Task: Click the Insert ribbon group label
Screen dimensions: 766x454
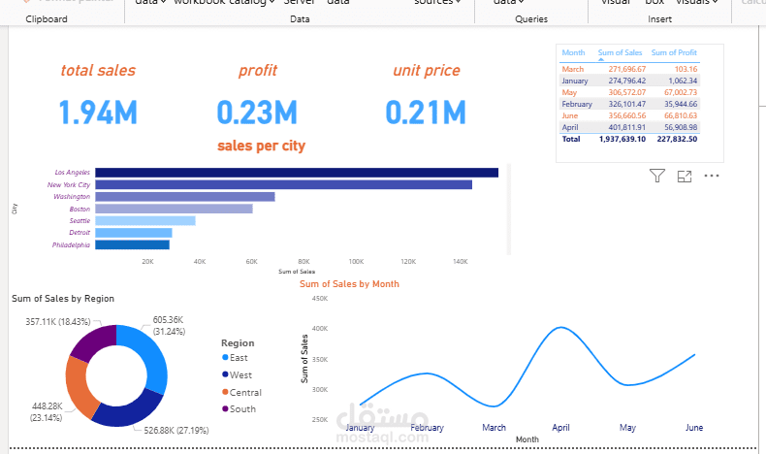Action: (659, 19)
